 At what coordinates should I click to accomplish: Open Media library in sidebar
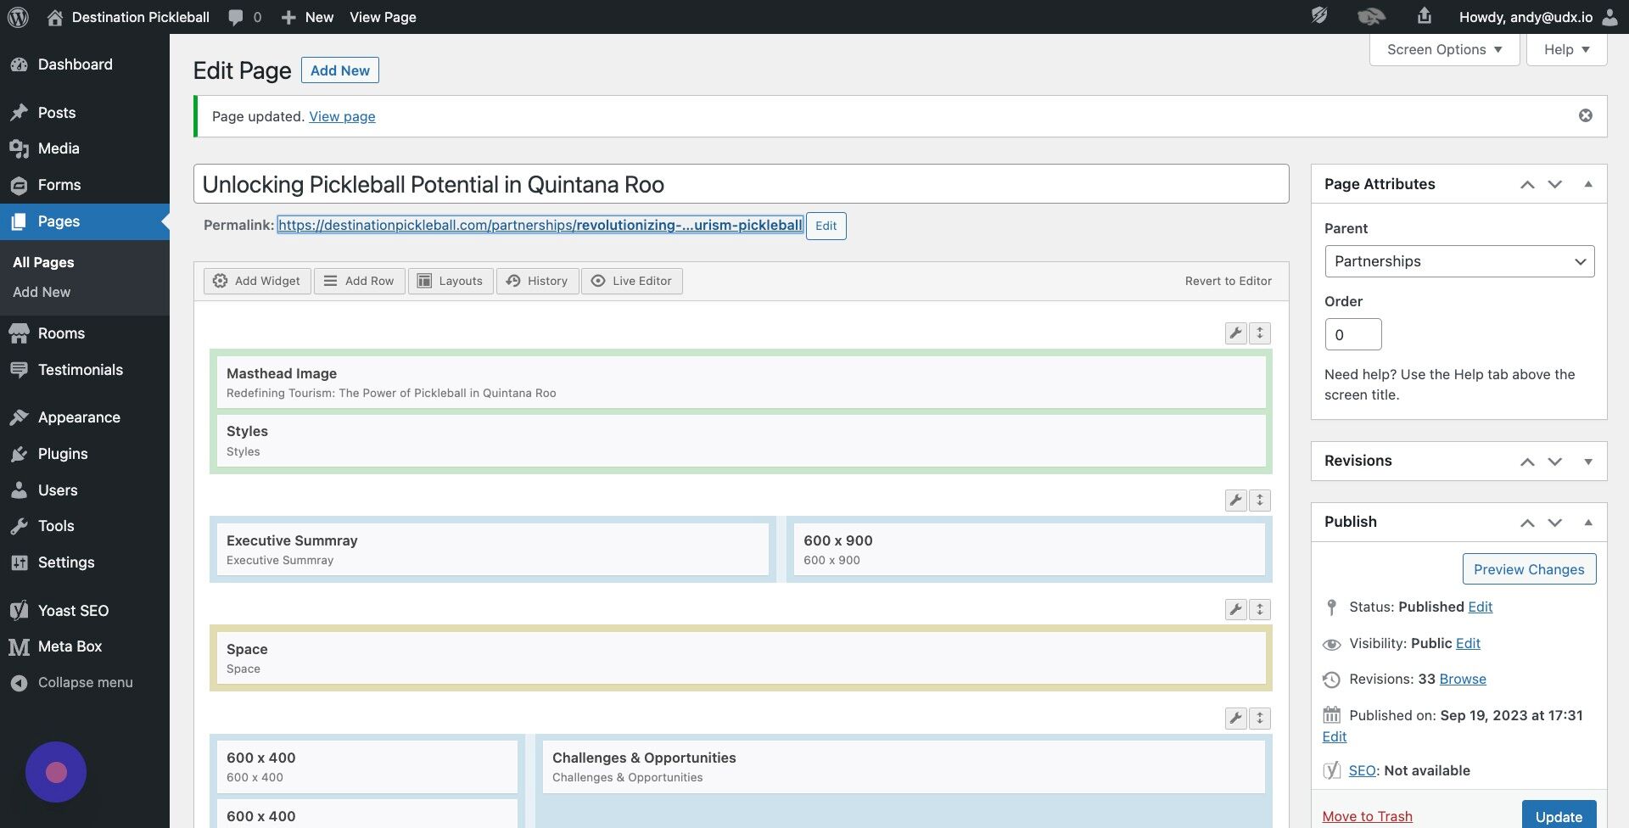85,148
